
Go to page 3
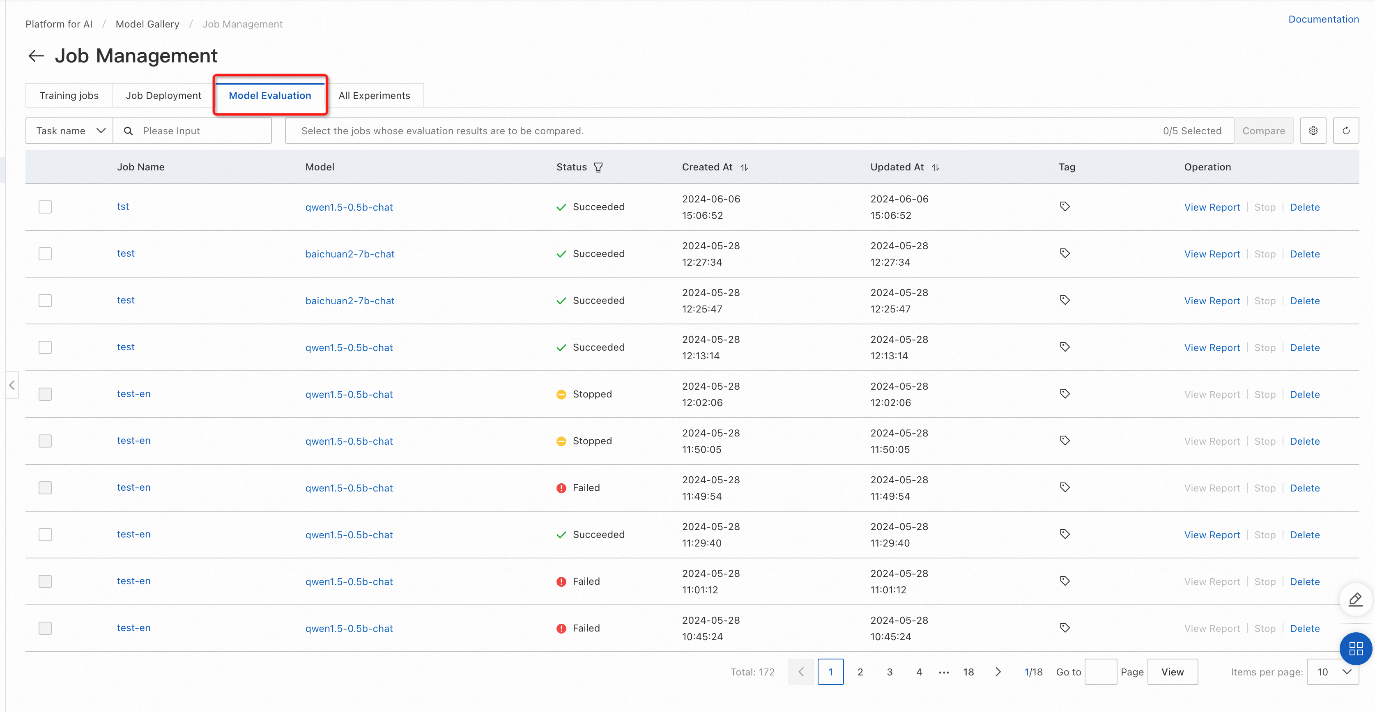coord(889,672)
